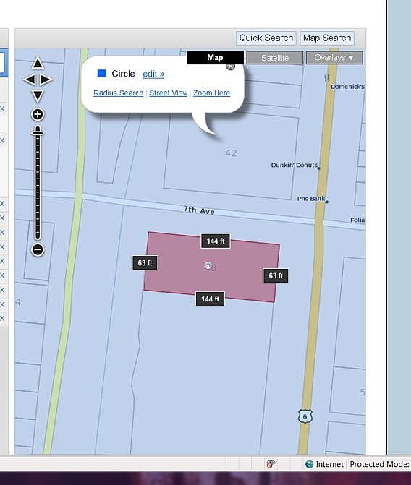
Task: Click the security icon in status bar
Action: [x=271, y=463]
